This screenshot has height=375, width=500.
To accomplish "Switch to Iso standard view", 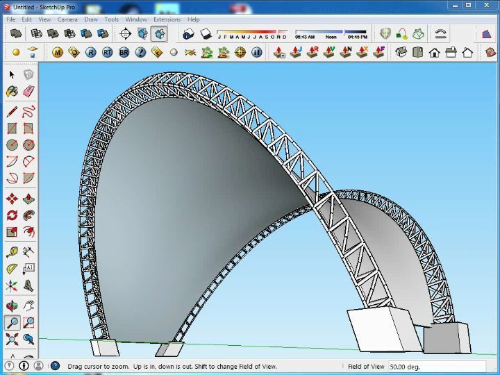I will click(x=401, y=52).
